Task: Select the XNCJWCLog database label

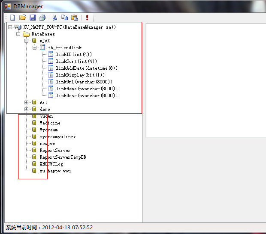Action: (51, 164)
